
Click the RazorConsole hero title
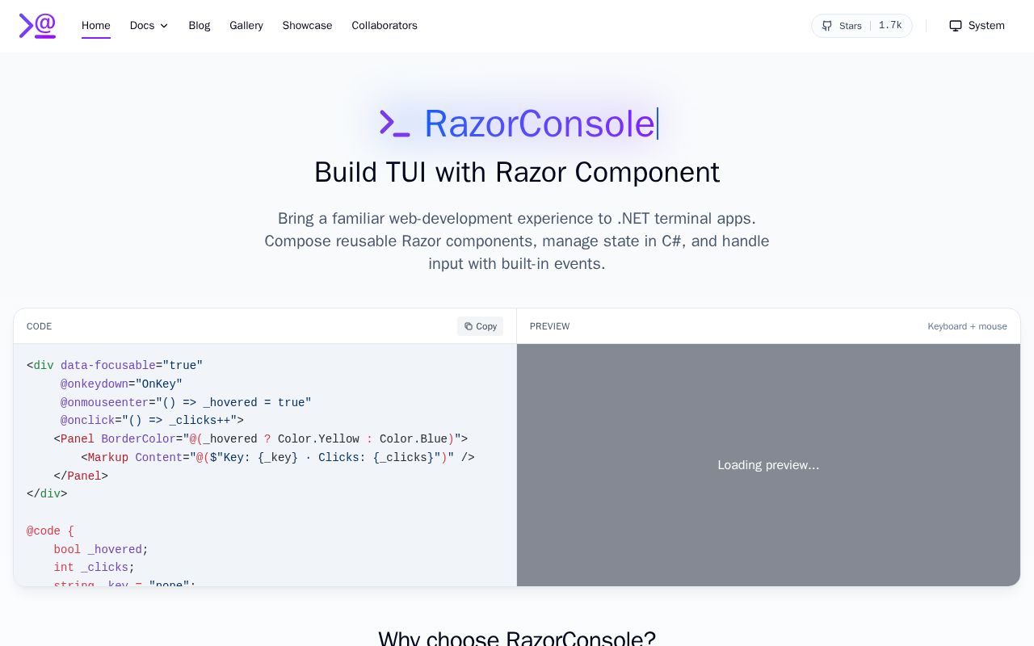pyautogui.click(x=539, y=124)
